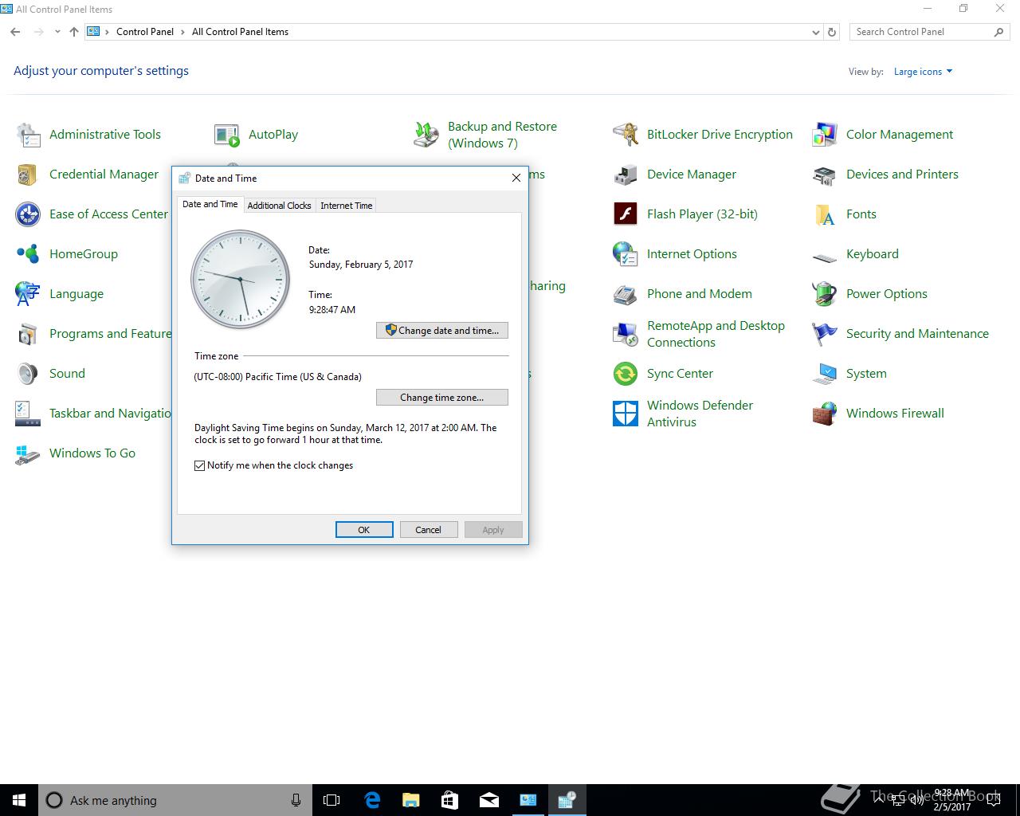Viewport: 1020px width, 816px height.
Task: Open Power Options icon
Action: pyautogui.click(x=825, y=294)
